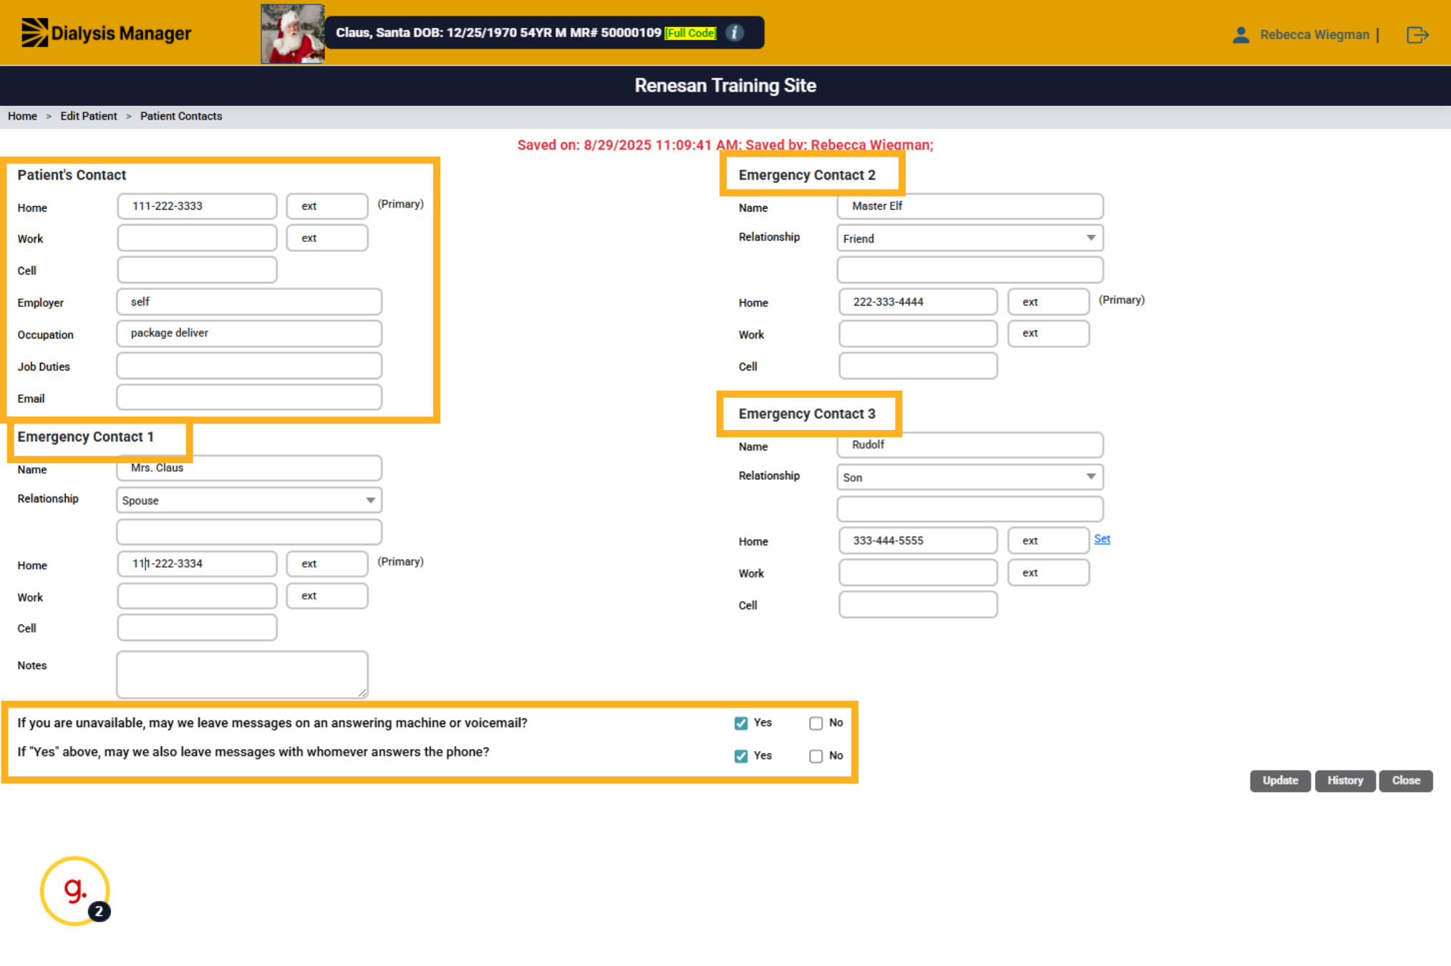
Task: Open the Santa Claus patient photo
Action: [292, 34]
